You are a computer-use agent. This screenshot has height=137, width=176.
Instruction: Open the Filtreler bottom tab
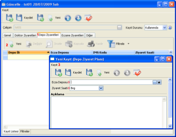(25, 131)
